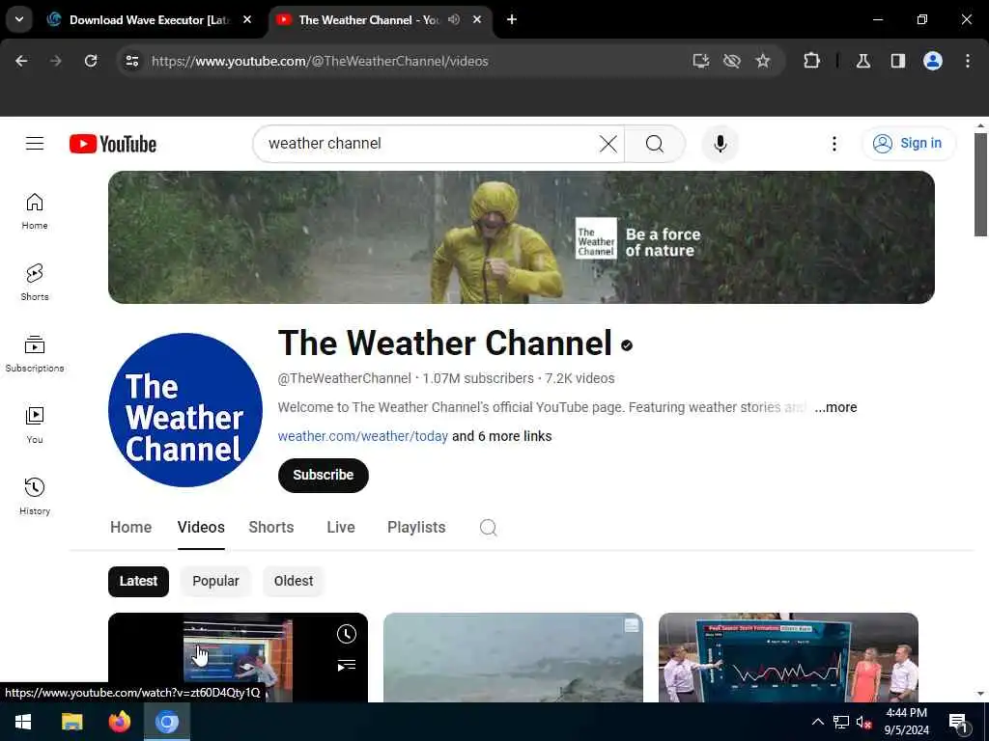Open the browser three-dot menu
The width and height of the screenshot is (989, 741).
[968, 61]
